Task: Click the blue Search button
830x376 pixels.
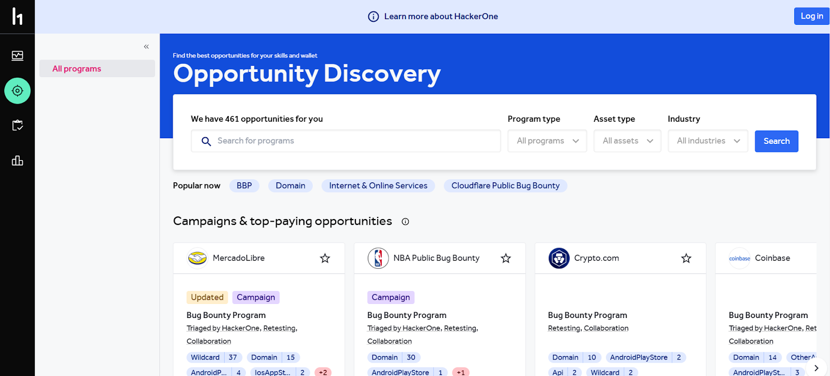Action: click(776, 141)
